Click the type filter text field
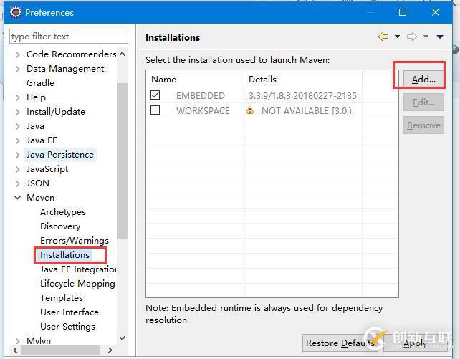 pyautogui.click(x=69, y=37)
